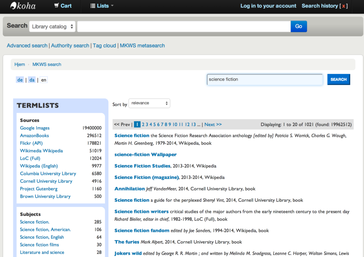Open 'Jokers wild' result
This screenshot has width=364, height=257.
[x=128, y=253]
